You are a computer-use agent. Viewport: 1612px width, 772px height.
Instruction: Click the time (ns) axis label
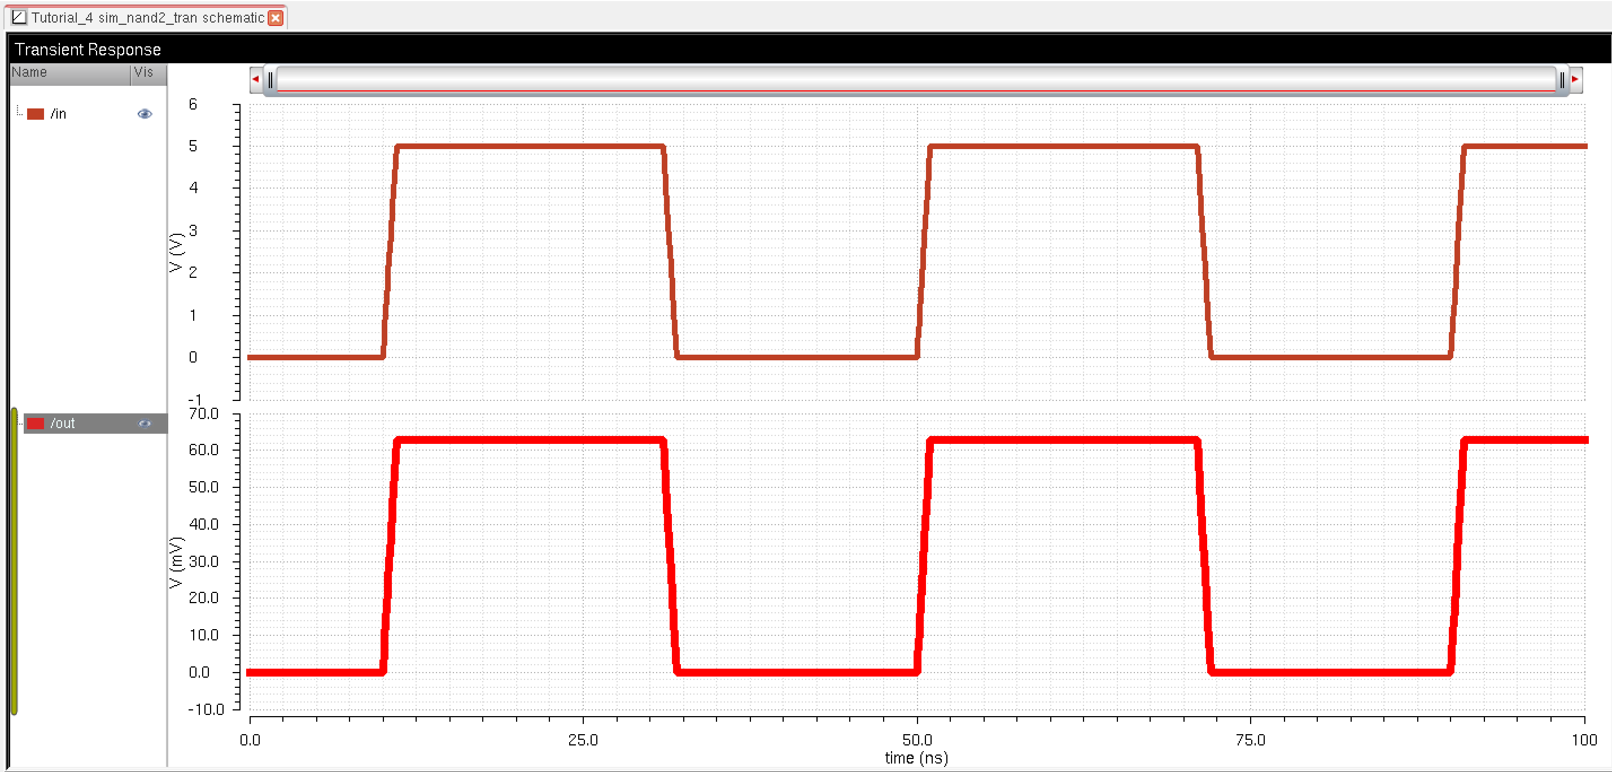point(916,758)
